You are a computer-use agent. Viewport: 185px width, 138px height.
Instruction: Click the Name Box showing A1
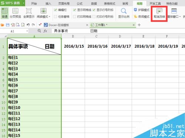(x=13, y=31)
